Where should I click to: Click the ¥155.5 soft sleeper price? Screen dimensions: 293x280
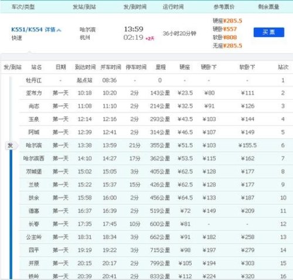coord(247,145)
